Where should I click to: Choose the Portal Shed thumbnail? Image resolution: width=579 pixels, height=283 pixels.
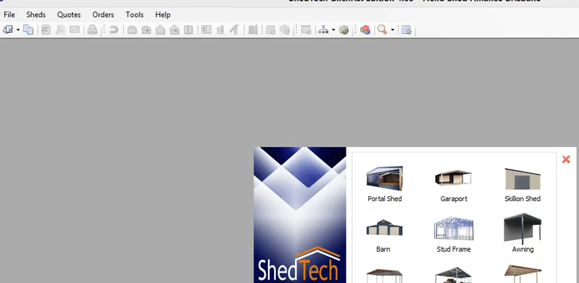[384, 183]
